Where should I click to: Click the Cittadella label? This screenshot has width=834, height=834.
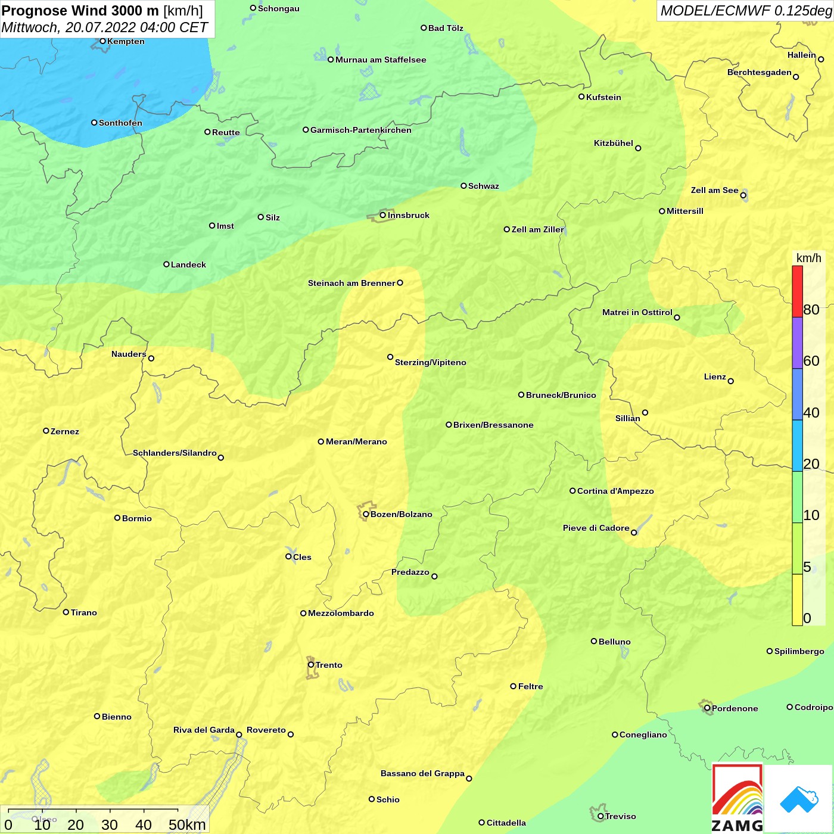(506, 823)
